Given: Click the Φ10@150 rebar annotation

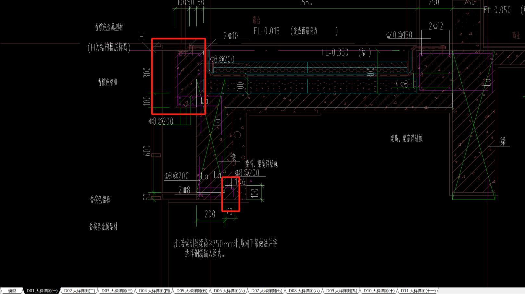Looking at the screenshot, I should (399, 35).
